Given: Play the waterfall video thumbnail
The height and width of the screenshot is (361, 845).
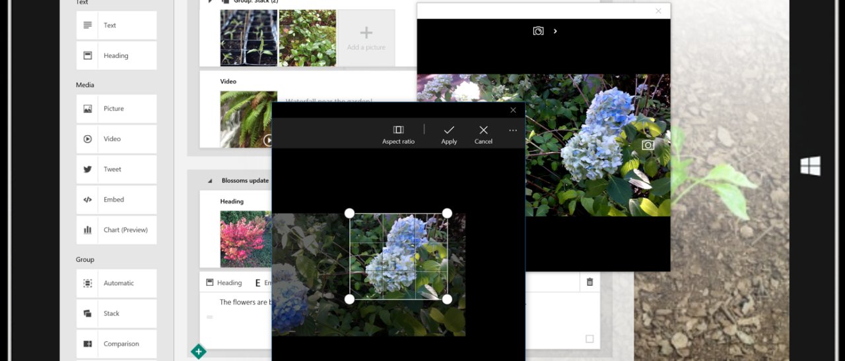Looking at the screenshot, I should [268, 140].
